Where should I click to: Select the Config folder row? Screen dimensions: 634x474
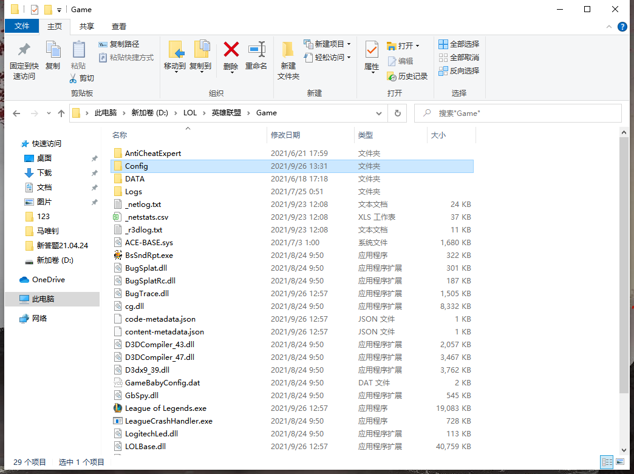point(292,166)
